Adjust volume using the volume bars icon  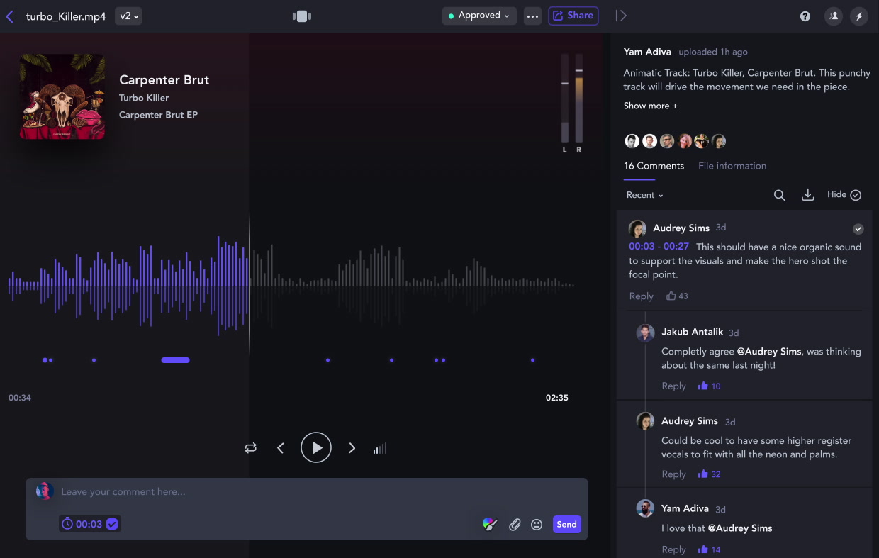click(x=380, y=448)
